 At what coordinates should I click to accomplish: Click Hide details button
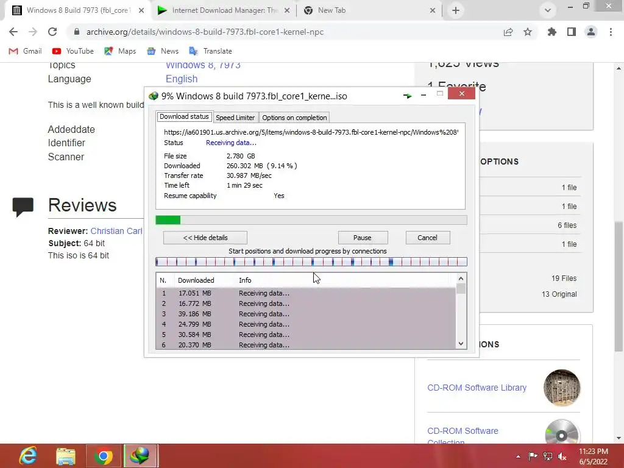point(205,238)
